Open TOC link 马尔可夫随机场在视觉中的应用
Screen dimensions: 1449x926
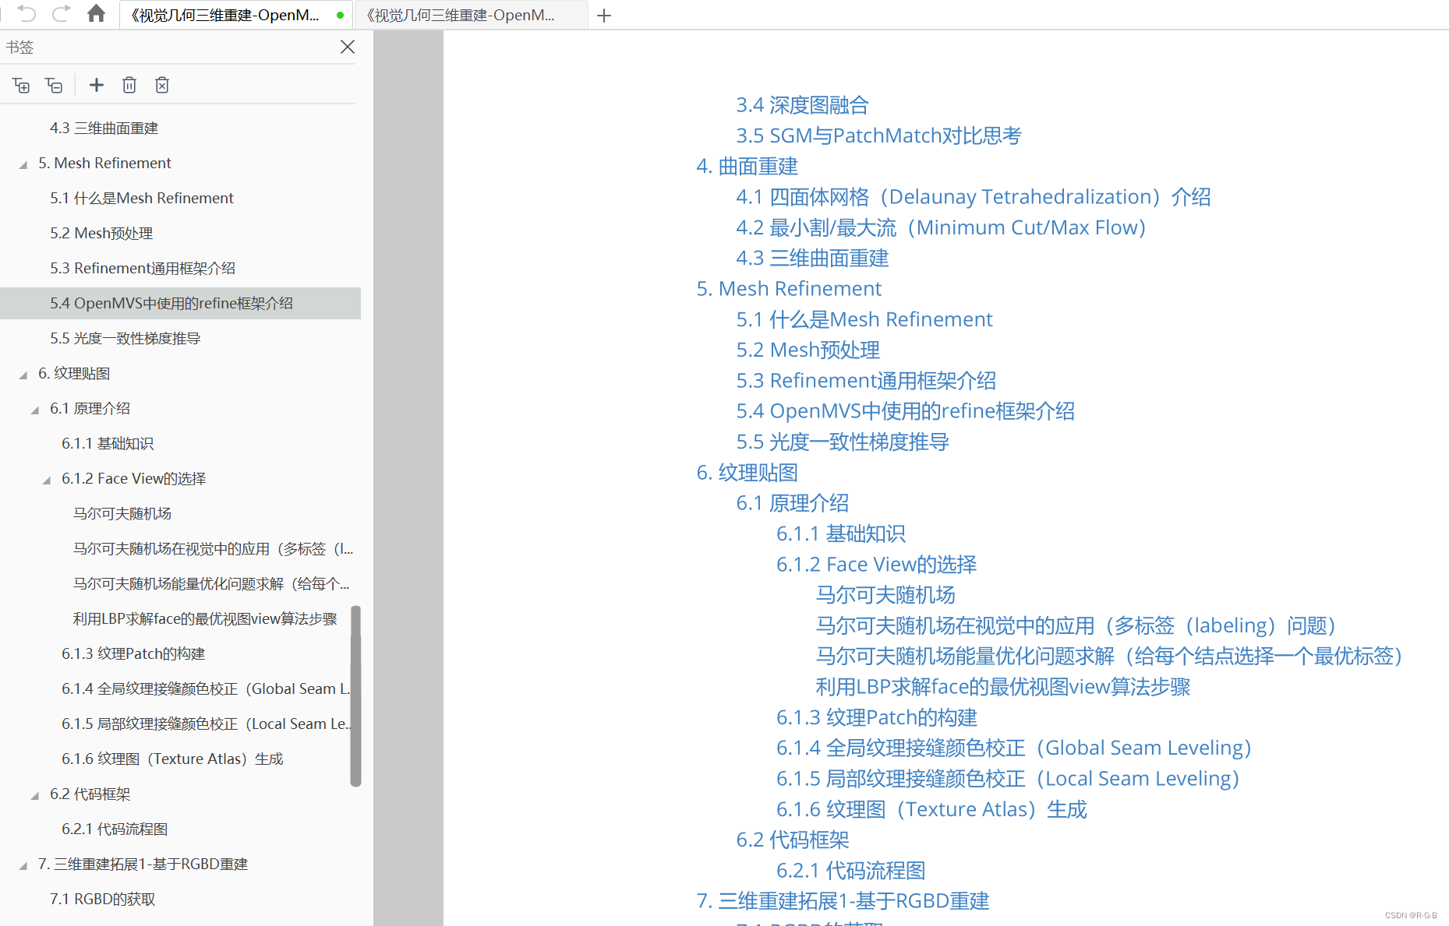click(x=1076, y=625)
